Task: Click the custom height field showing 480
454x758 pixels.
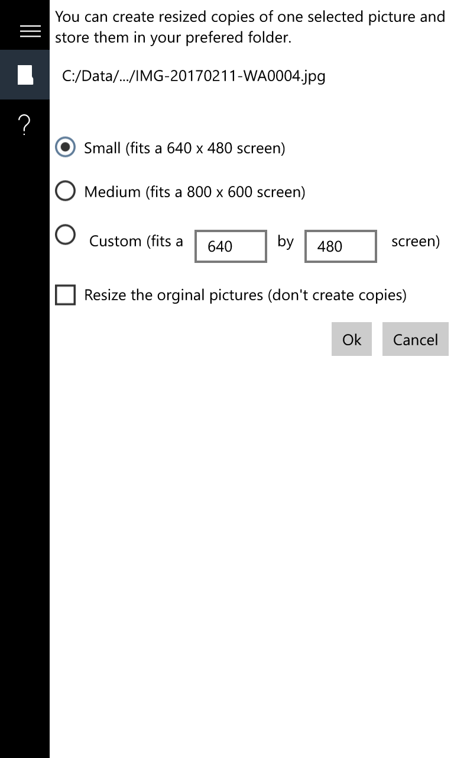Action: pos(340,246)
